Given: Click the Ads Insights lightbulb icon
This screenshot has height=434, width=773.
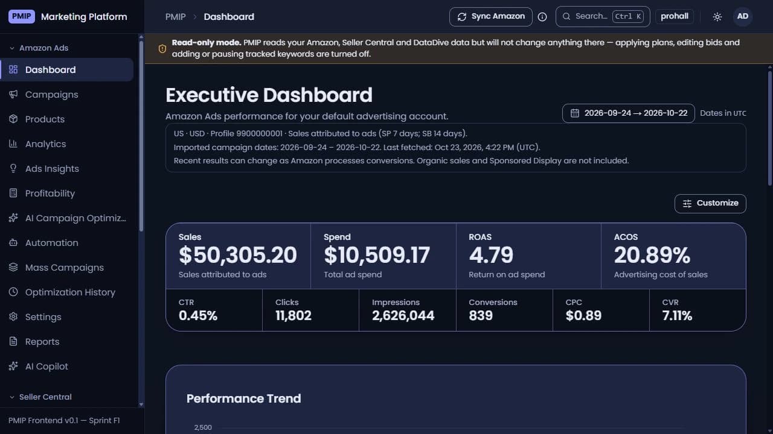Looking at the screenshot, I should click(13, 169).
